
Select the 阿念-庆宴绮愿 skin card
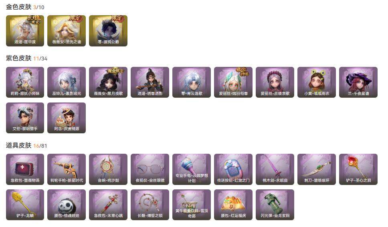pos(67,118)
